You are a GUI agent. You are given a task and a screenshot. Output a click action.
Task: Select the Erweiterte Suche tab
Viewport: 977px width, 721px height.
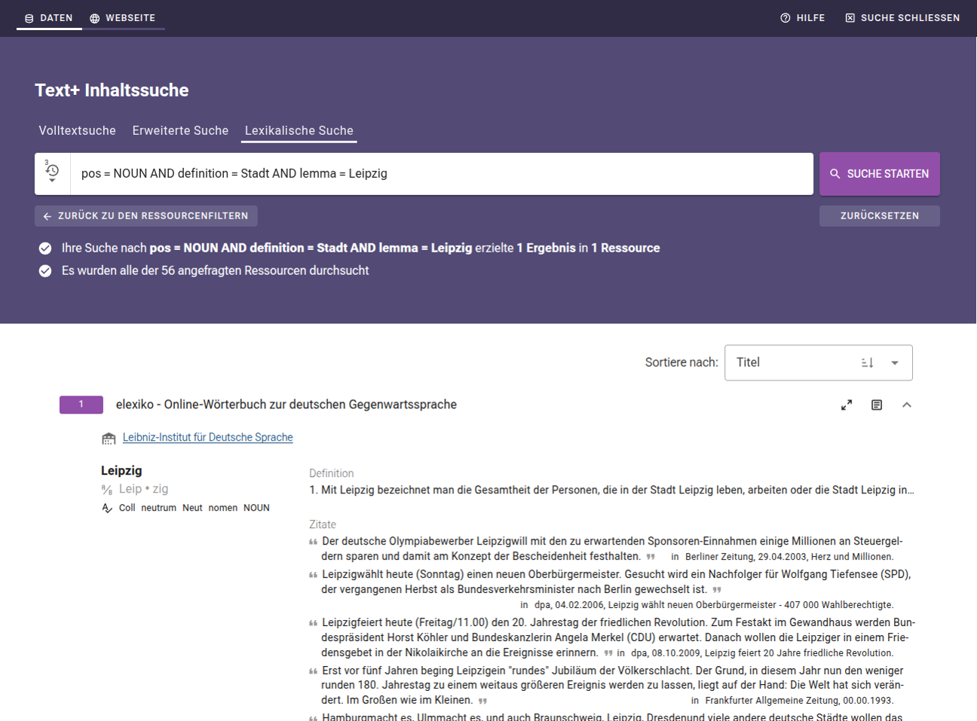coord(180,130)
